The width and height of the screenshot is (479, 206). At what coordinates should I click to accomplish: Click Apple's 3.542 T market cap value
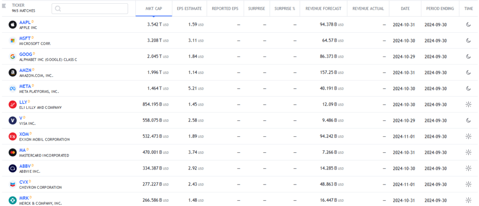pos(157,25)
